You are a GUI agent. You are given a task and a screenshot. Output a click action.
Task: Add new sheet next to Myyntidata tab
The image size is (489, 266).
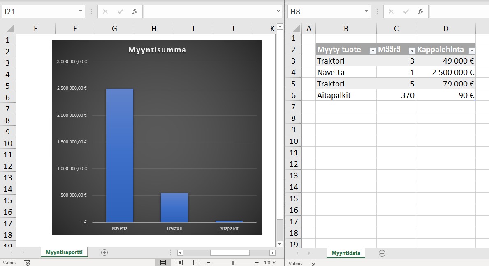(x=382, y=253)
